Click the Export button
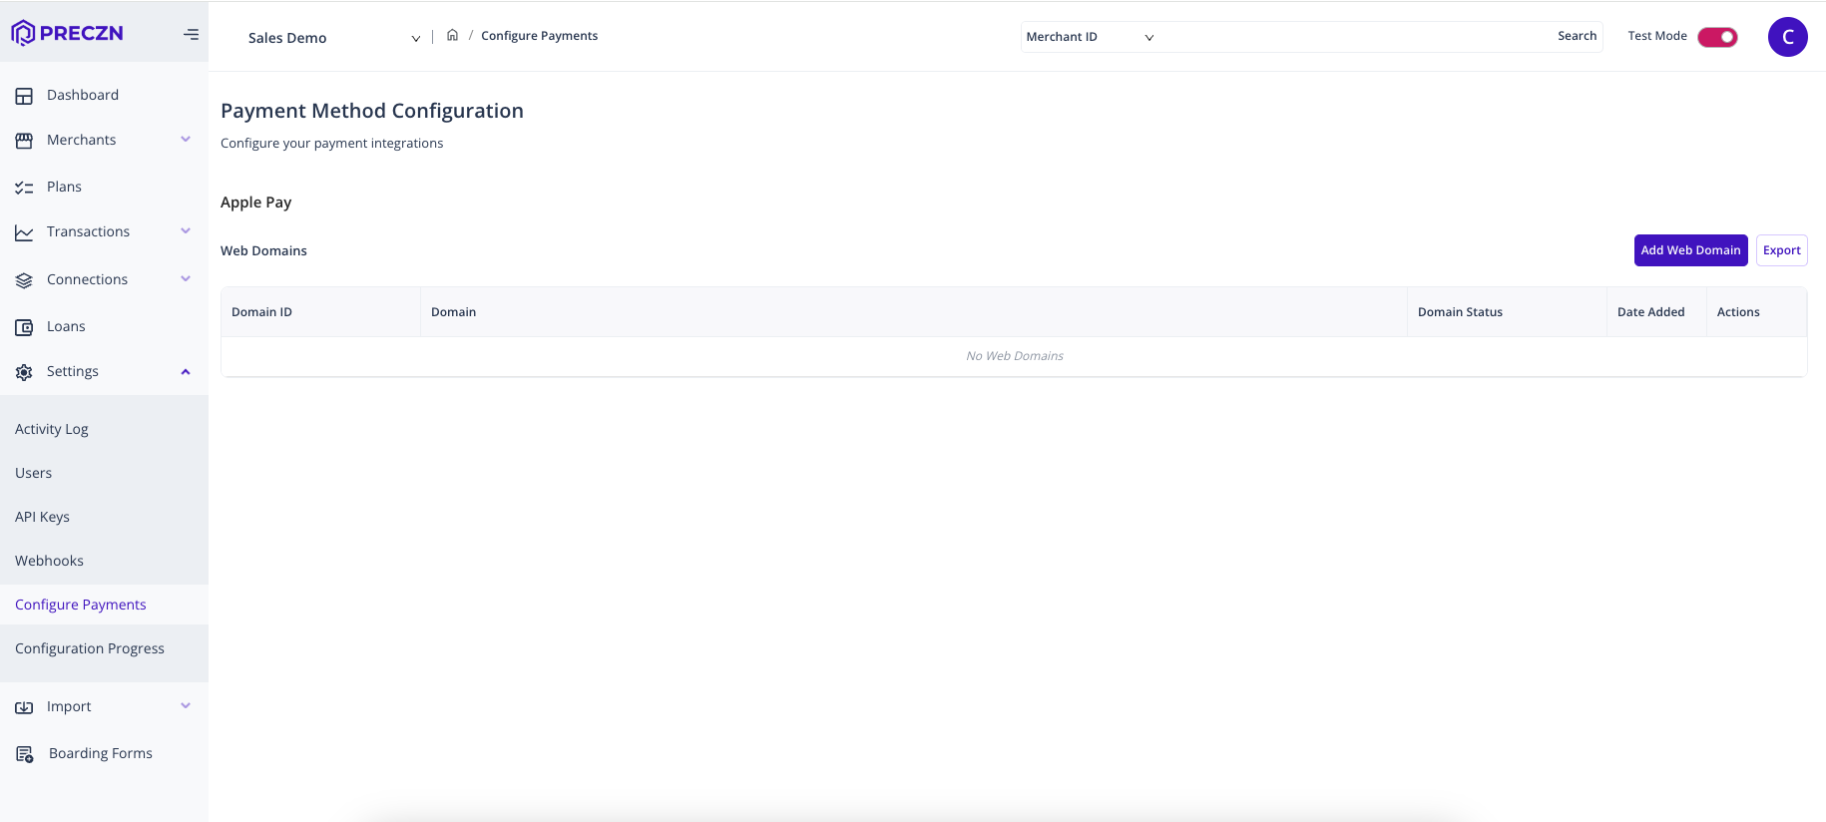Image resolution: width=1826 pixels, height=822 pixels. pos(1781,250)
